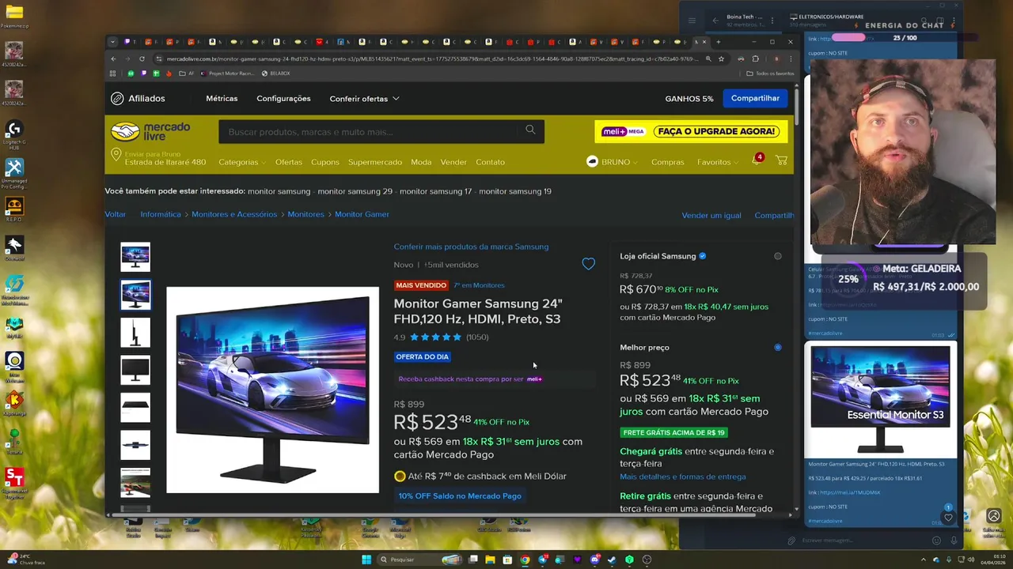Click the zoom magnifier icon in address bar
The image size is (1013, 569).
(x=708, y=58)
